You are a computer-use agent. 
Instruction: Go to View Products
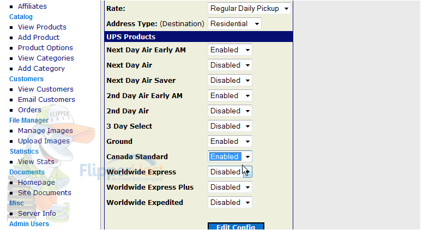coord(42,27)
